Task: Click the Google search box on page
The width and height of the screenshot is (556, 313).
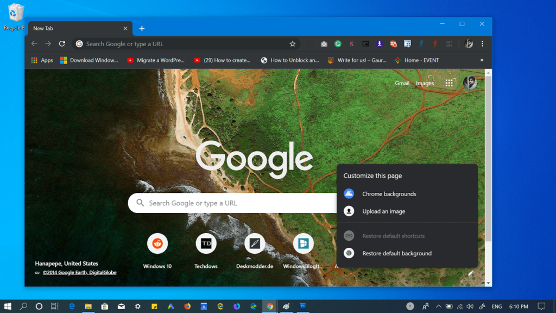Action: [232, 203]
